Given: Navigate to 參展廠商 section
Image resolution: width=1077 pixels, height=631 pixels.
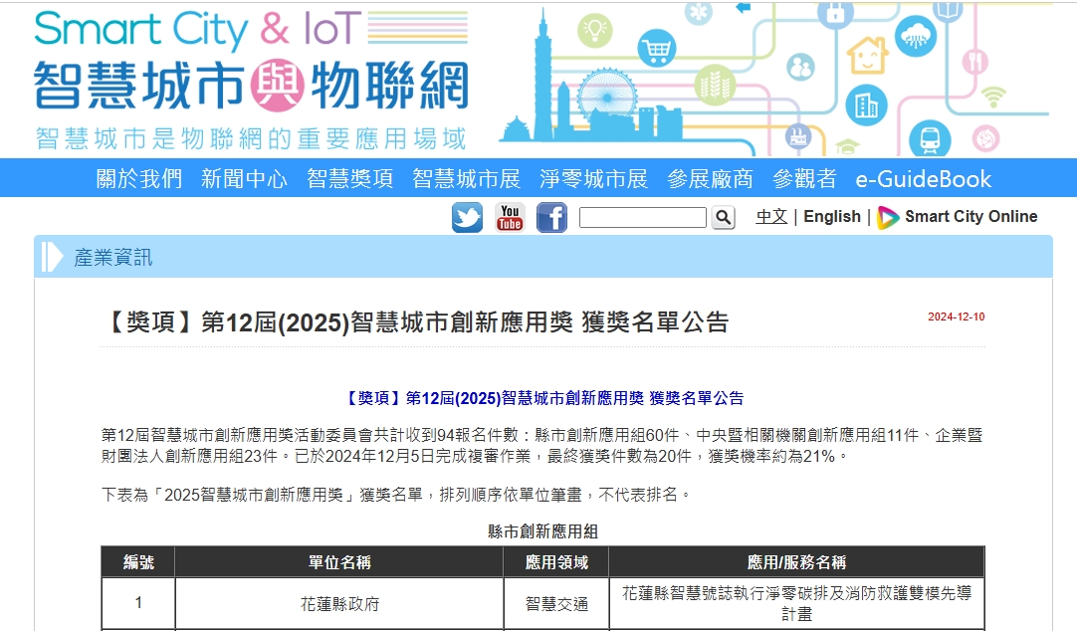Looking at the screenshot, I should coord(710,179).
